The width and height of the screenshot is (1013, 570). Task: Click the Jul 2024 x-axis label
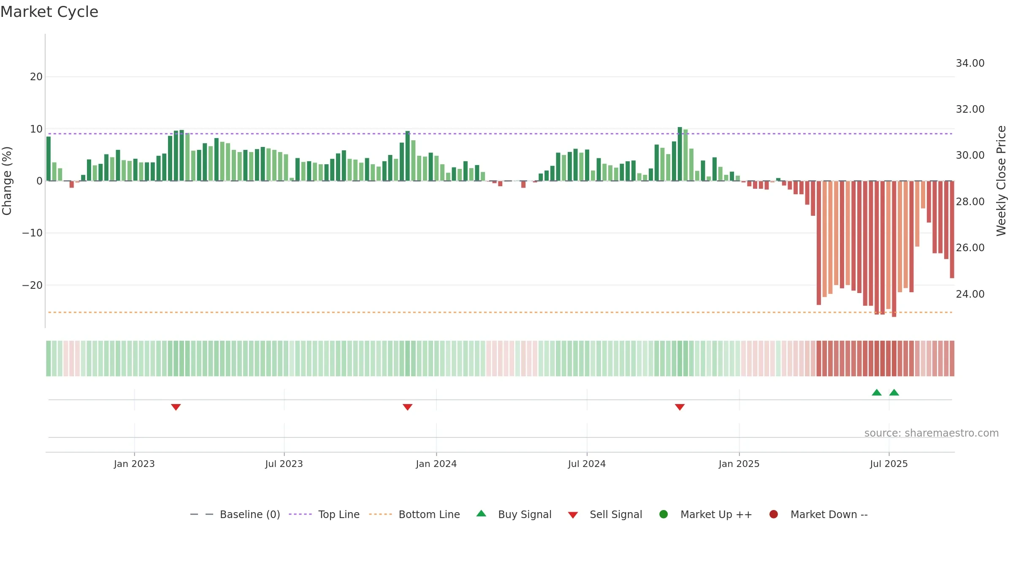pyautogui.click(x=587, y=464)
